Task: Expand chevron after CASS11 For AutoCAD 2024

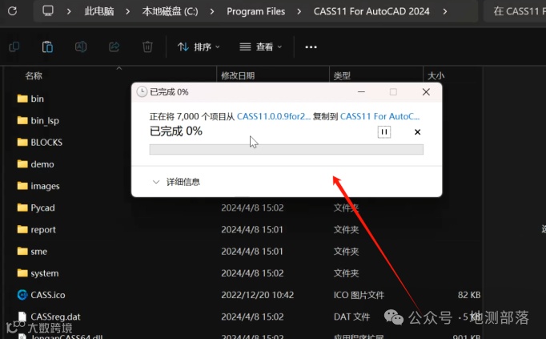Action: (444, 11)
